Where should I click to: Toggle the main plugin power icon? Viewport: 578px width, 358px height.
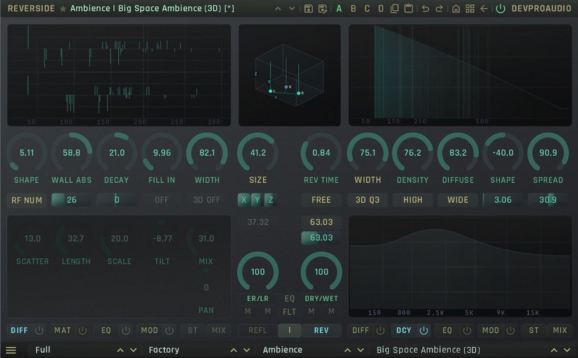point(500,8)
